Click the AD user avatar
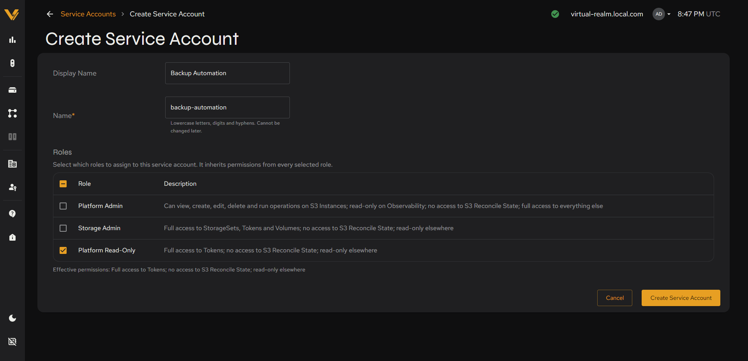This screenshot has width=748, height=361. pyautogui.click(x=659, y=14)
